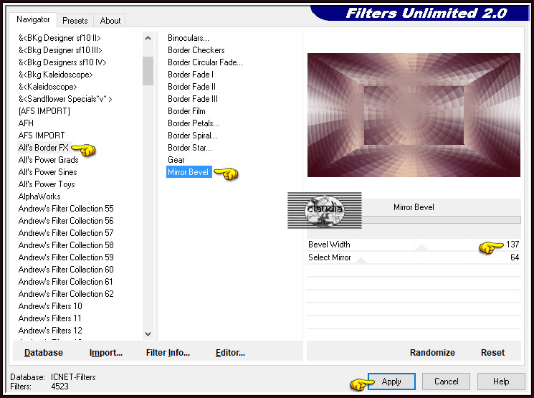Image resolution: width=534 pixels, height=398 pixels.
Task: Click the category list scroll-up arrow
Action: 148,38
